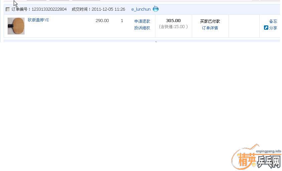Click the unit price 290.00

click(x=102, y=21)
